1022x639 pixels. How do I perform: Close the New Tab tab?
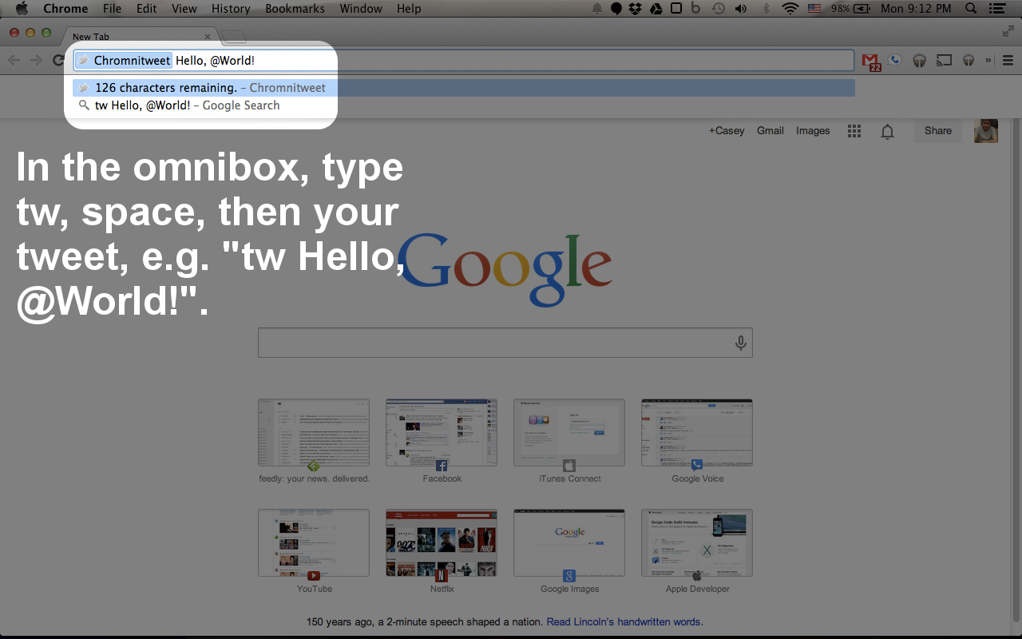[208, 37]
